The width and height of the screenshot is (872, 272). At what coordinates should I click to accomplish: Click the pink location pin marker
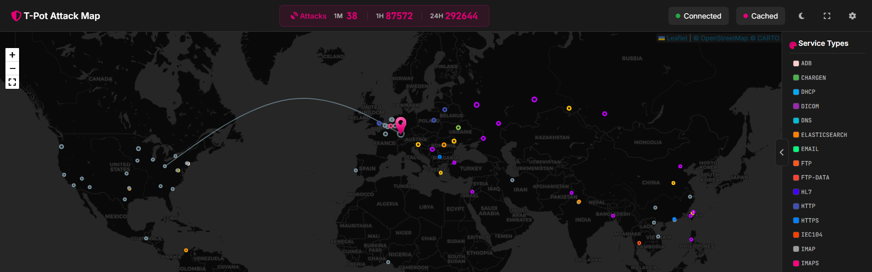pyautogui.click(x=401, y=124)
